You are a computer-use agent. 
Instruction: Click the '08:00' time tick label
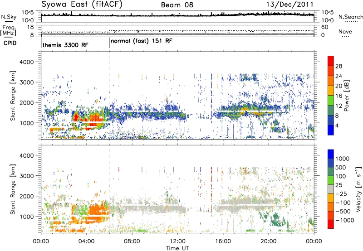pyautogui.click(x=132, y=241)
